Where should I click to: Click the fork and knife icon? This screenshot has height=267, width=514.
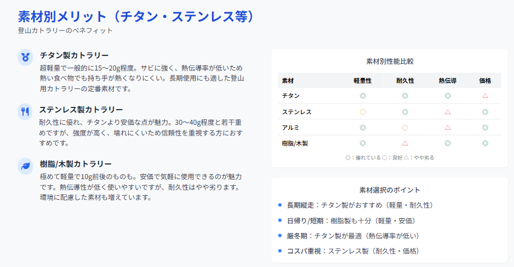coord(25,111)
